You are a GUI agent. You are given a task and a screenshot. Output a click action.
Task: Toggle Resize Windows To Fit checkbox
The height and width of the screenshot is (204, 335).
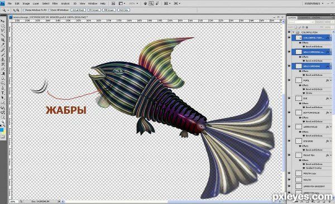click(24, 10)
